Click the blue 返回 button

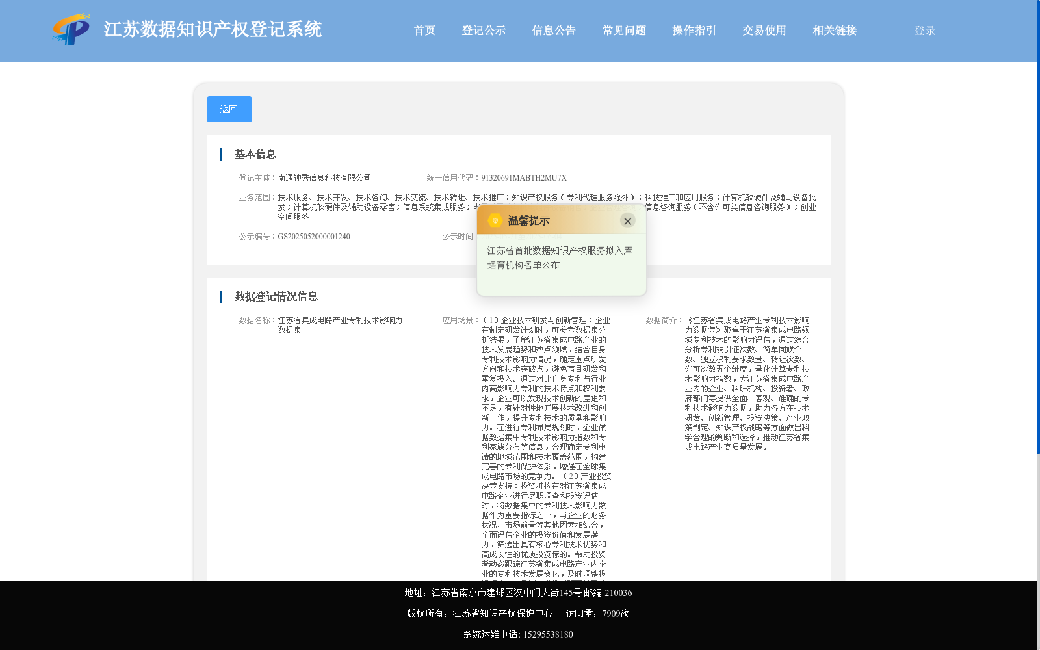tap(229, 109)
